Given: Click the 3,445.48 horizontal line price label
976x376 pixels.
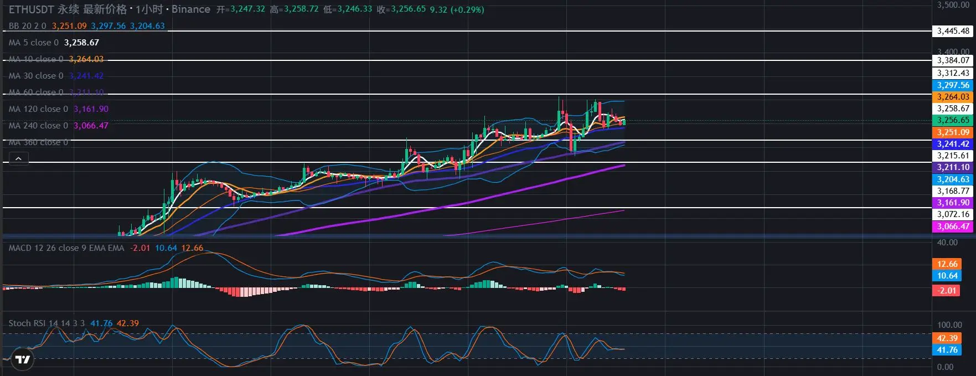Looking at the screenshot, I should pyautogui.click(x=953, y=31).
